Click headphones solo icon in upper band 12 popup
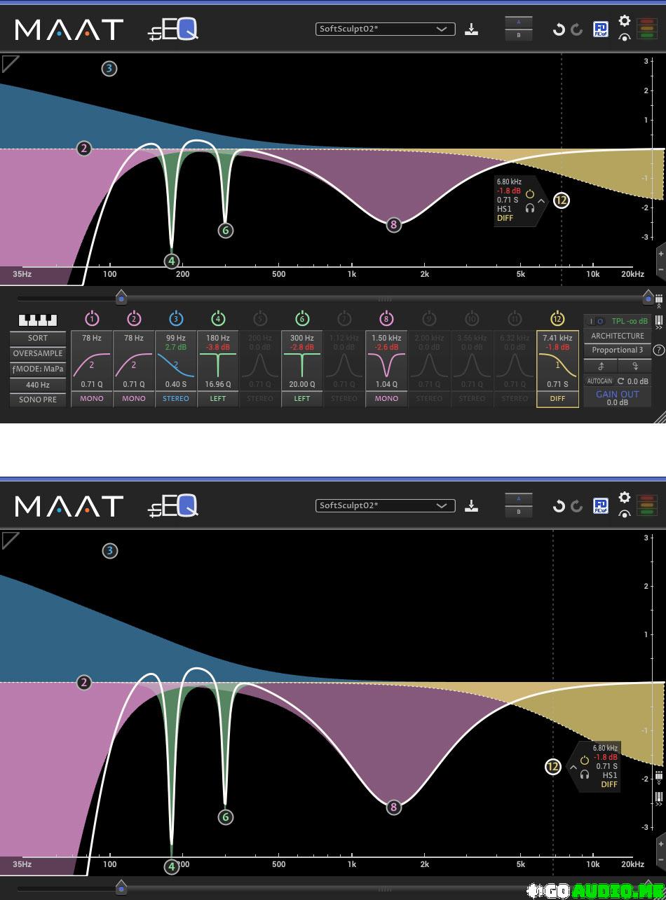Screen dimensions: 666x900 pyautogui.click(x=530, y=207)
